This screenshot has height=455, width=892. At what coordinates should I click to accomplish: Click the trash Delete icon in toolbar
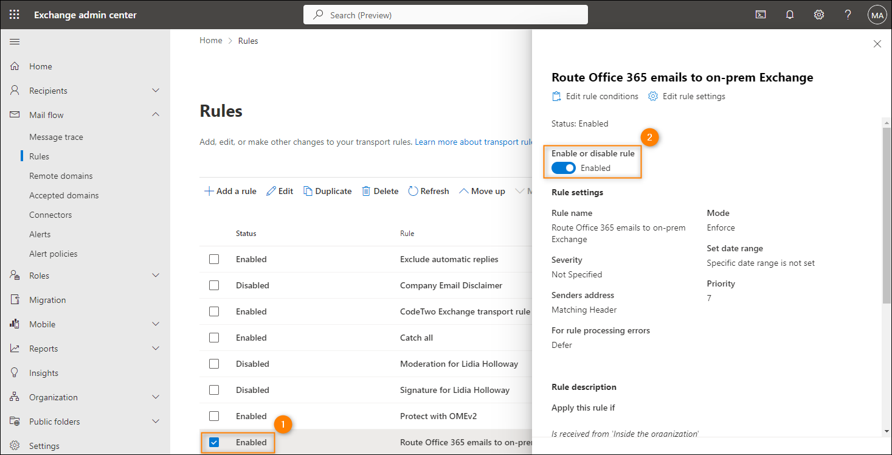tap(366, 191)
